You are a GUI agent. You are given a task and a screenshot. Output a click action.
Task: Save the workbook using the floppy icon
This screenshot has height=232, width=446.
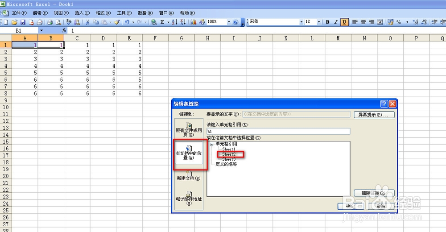(23, 22)
